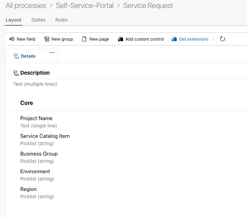Image resolution: width=247 pixels, height=217 pixels.
Task: Click the New group table icon
Action: pos(47,39)
